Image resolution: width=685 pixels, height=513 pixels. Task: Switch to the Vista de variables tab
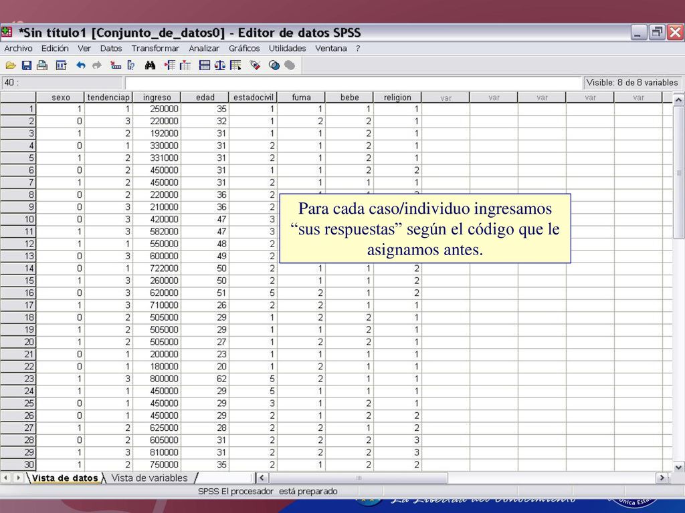149,478
